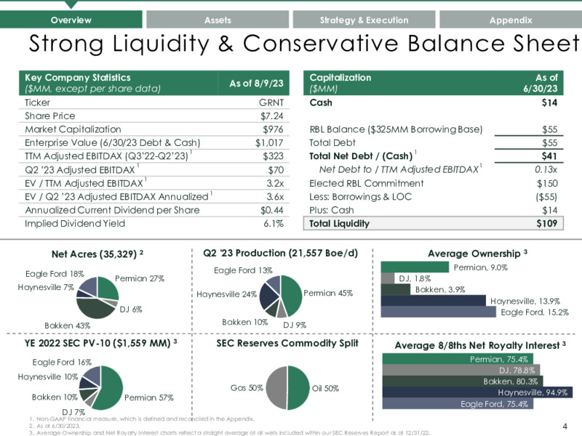Click the Oil half of commodity pie
582x436 pixels.
click(299, 388)
